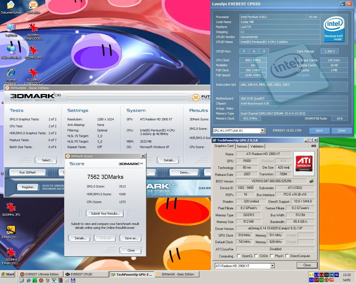Click the Run 3DMark button

tap(28, 173)
